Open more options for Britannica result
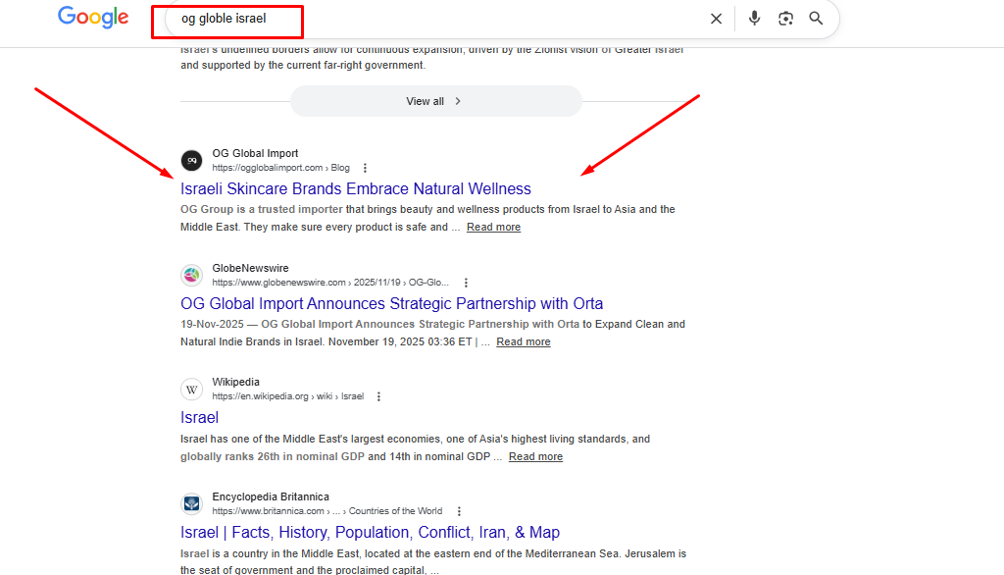 (459, 511)
